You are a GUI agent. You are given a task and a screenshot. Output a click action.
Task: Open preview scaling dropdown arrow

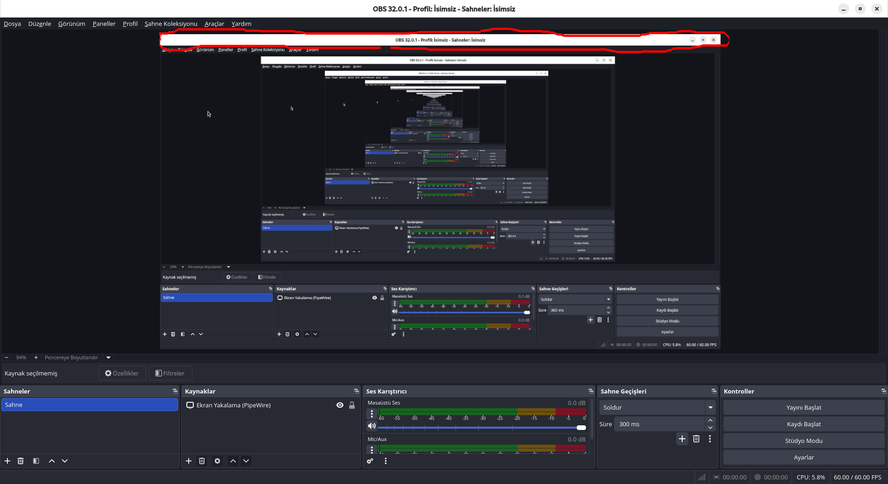coord(108,357)
